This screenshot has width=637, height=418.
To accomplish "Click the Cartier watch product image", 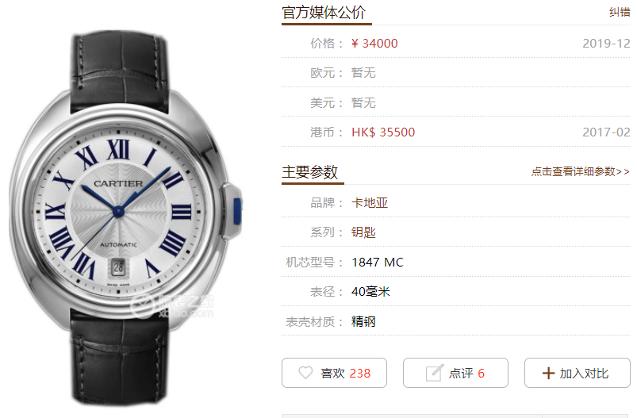I will pos(125,218).
